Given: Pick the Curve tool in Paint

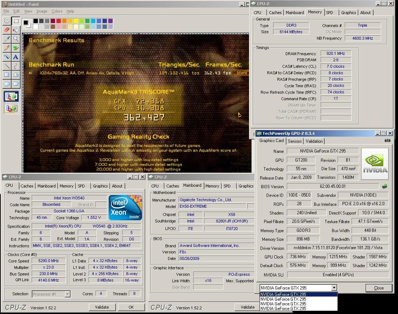Looking at the screenshot, I should click(16, 66).
